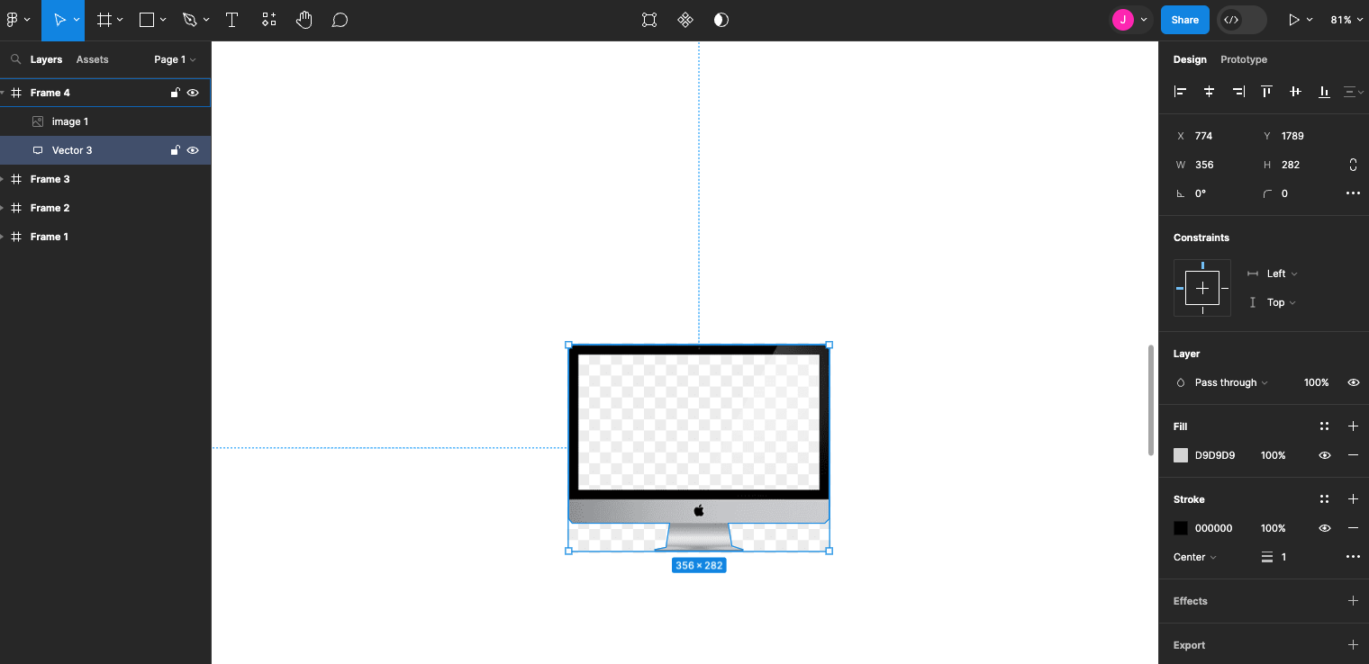Open Move tools dropdown arrow
1369x664 pixels.
[77, 20]
